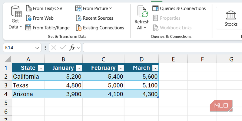Open Recent Sources

click(x=94, y=18)
